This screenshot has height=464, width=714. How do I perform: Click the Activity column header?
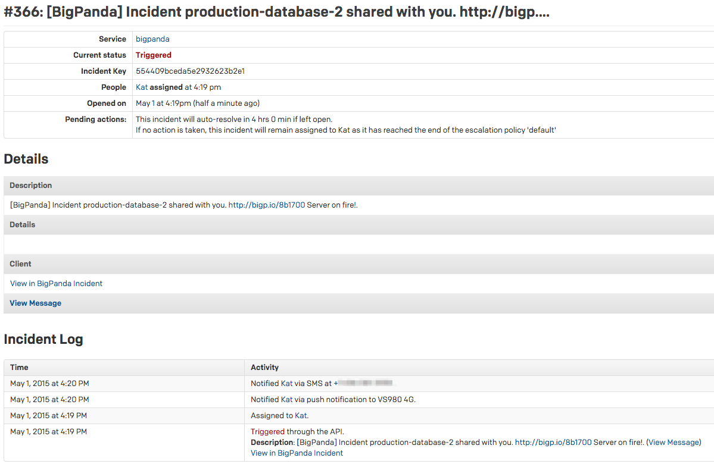tap(264, 367)
